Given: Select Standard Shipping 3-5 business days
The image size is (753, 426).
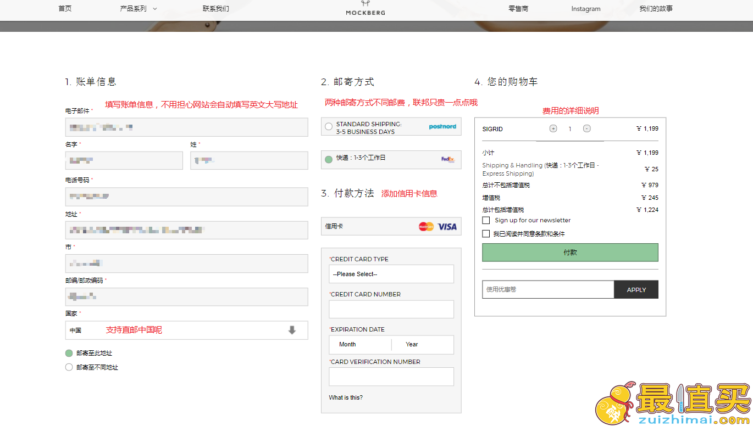Looking at the screenshot, I should tap(329, 127).
